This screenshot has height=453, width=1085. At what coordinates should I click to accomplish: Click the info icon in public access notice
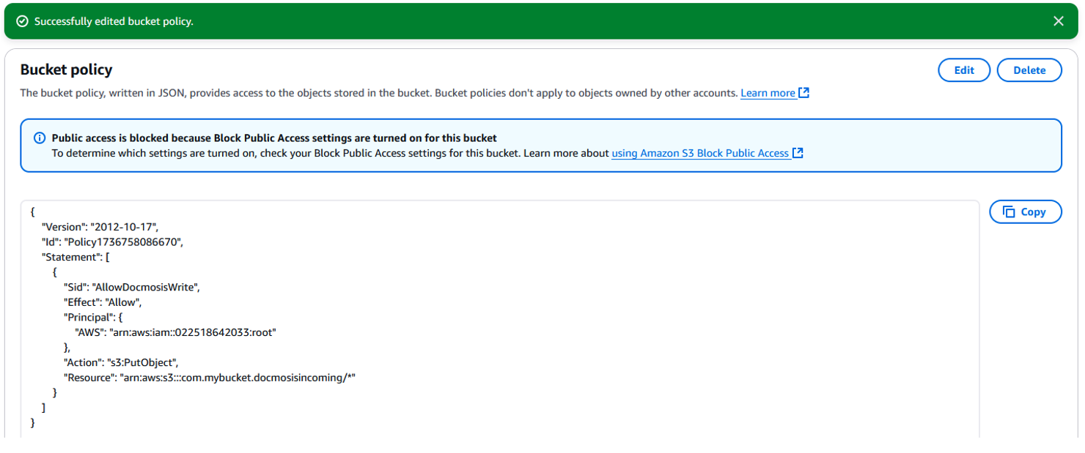40,138
